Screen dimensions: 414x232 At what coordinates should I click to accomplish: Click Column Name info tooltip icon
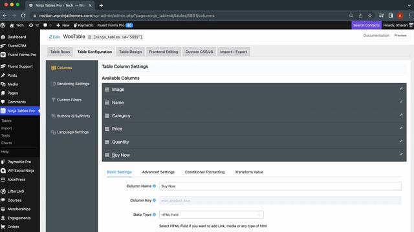coord(154,186)
